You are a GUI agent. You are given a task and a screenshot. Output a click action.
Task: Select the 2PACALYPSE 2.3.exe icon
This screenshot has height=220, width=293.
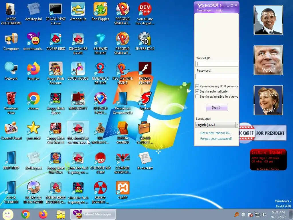(x=56, y=14)
